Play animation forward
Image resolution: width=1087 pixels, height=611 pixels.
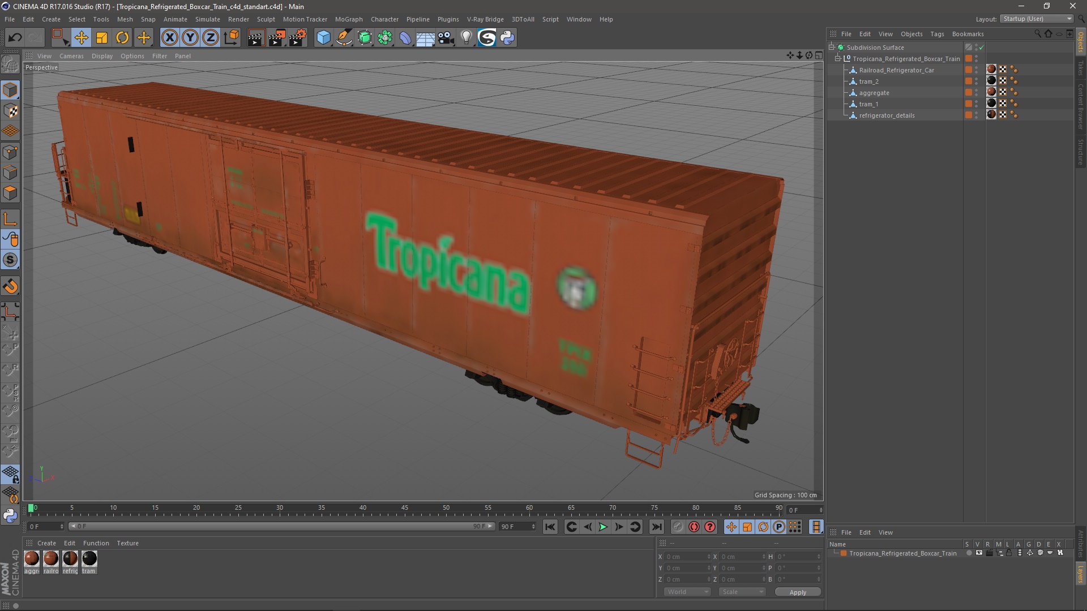point(603,527)
